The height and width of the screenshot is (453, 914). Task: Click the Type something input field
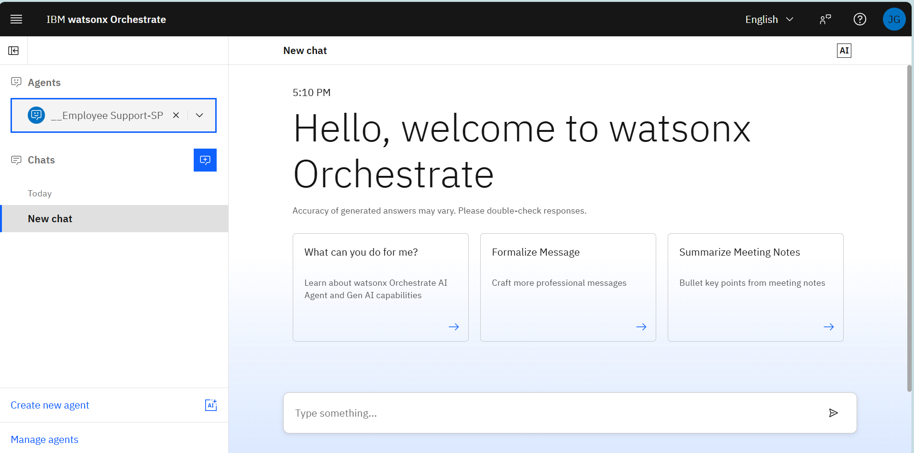550,413
